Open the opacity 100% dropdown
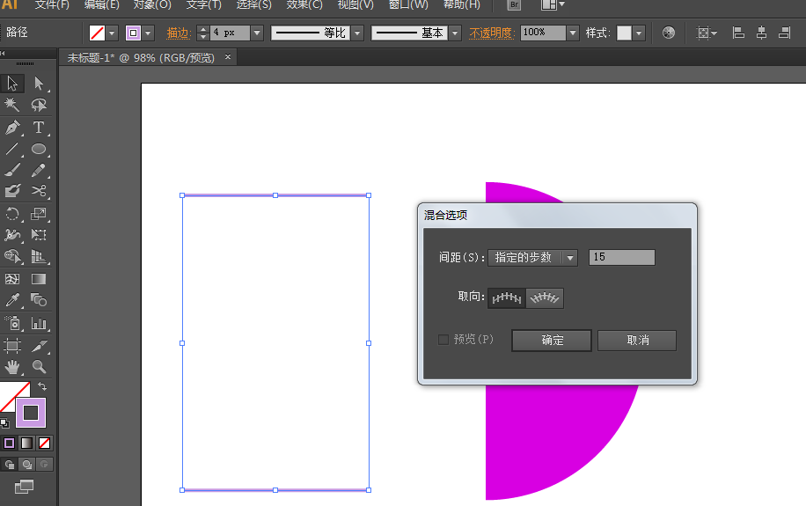806x506 pixels. 573,33
